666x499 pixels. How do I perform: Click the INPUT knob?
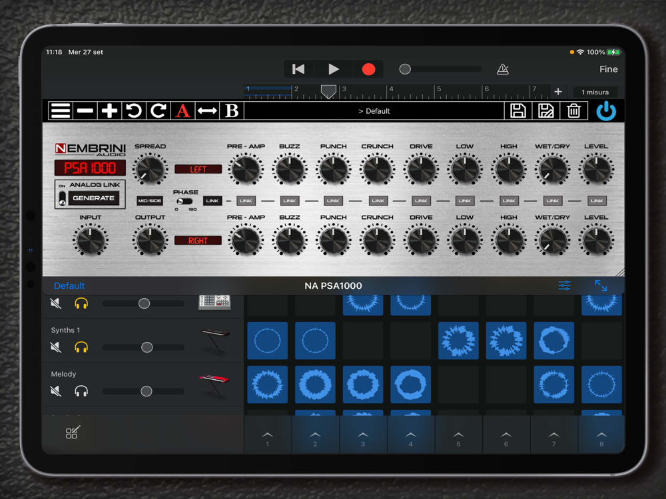pos(91,240)
